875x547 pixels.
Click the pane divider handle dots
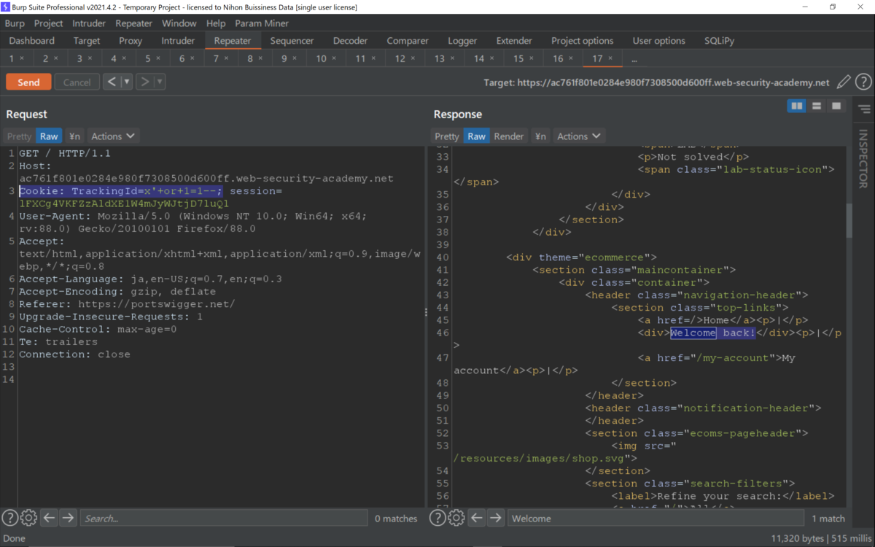pos(427,312)
